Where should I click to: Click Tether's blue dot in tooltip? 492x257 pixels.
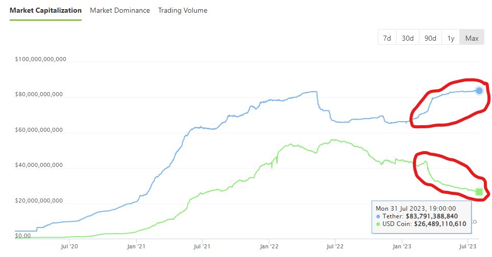378,216
